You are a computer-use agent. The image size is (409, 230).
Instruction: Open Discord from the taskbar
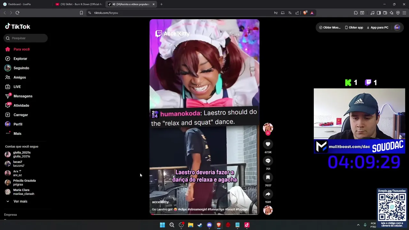(209, 225)
